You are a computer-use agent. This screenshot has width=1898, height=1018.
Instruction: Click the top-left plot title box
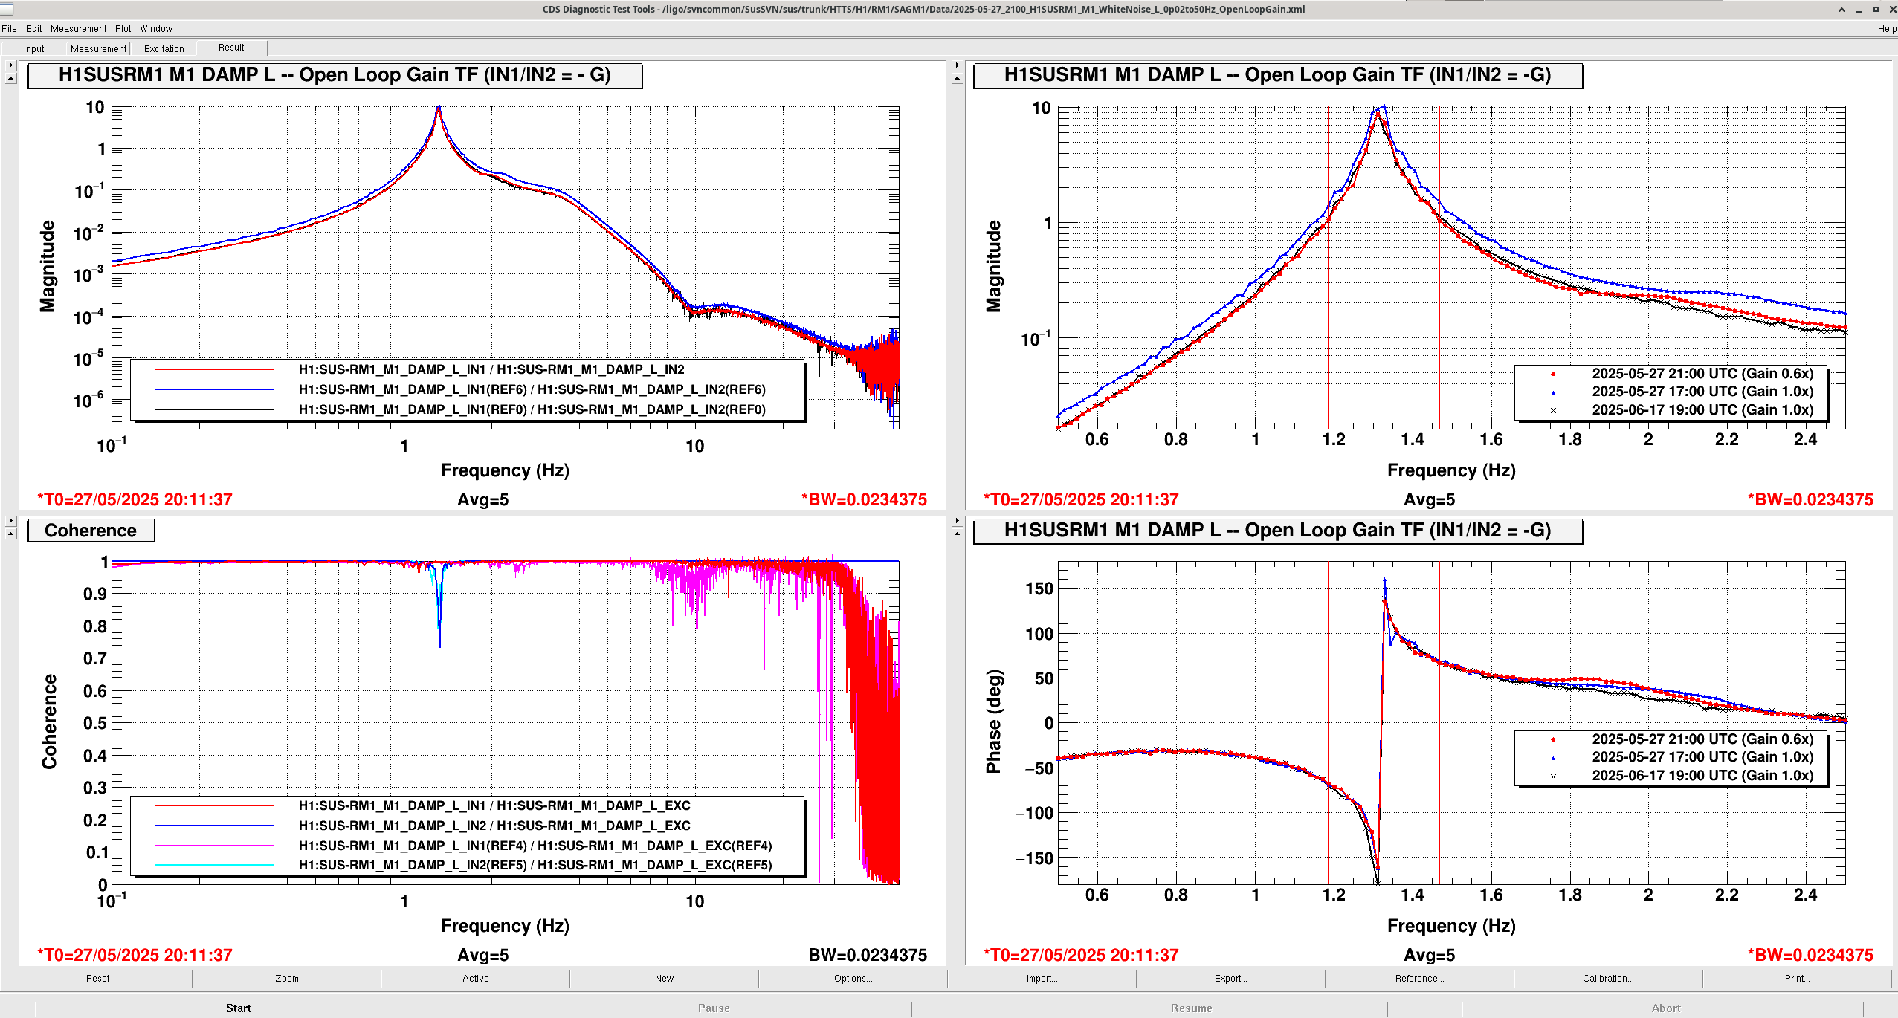click(x=335, y=76)
